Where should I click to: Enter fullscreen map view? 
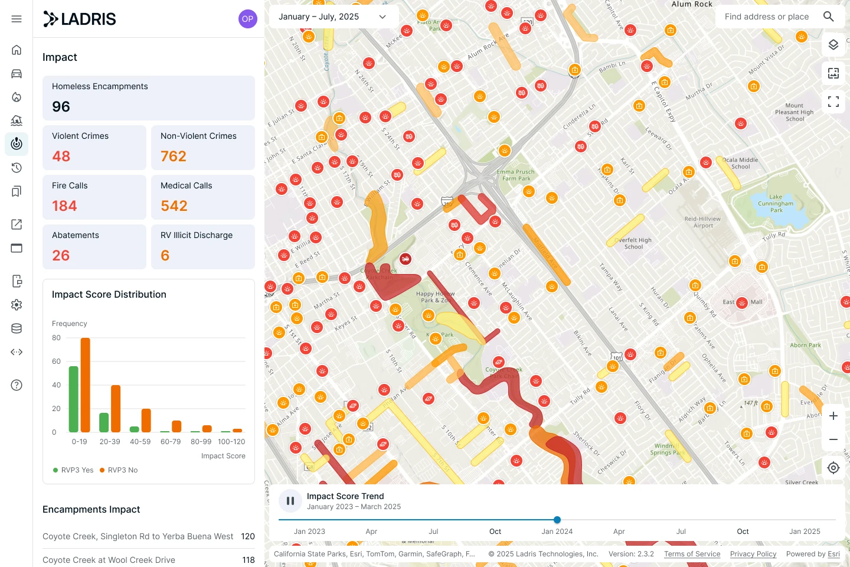(x=833, y=101)
